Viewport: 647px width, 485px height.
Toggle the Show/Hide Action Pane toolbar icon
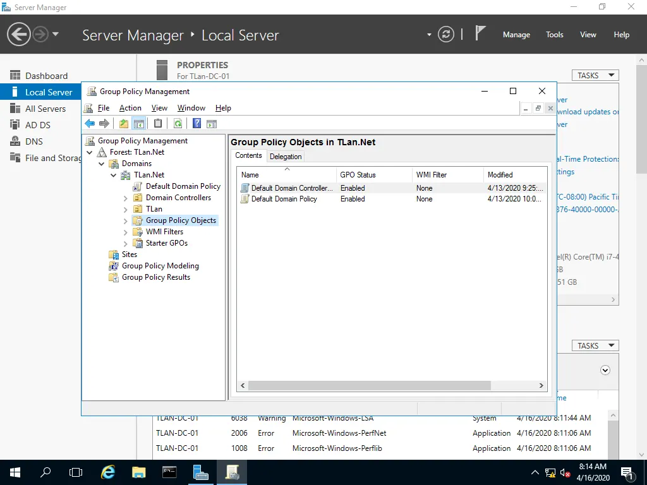(x=212, y=123)
